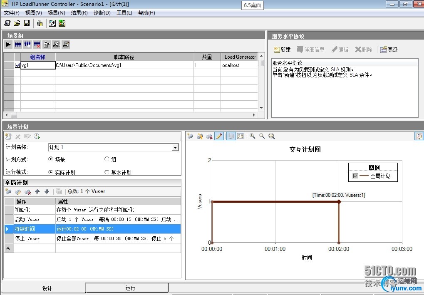Click the 编辑 SLA button

tap(340, 50)
